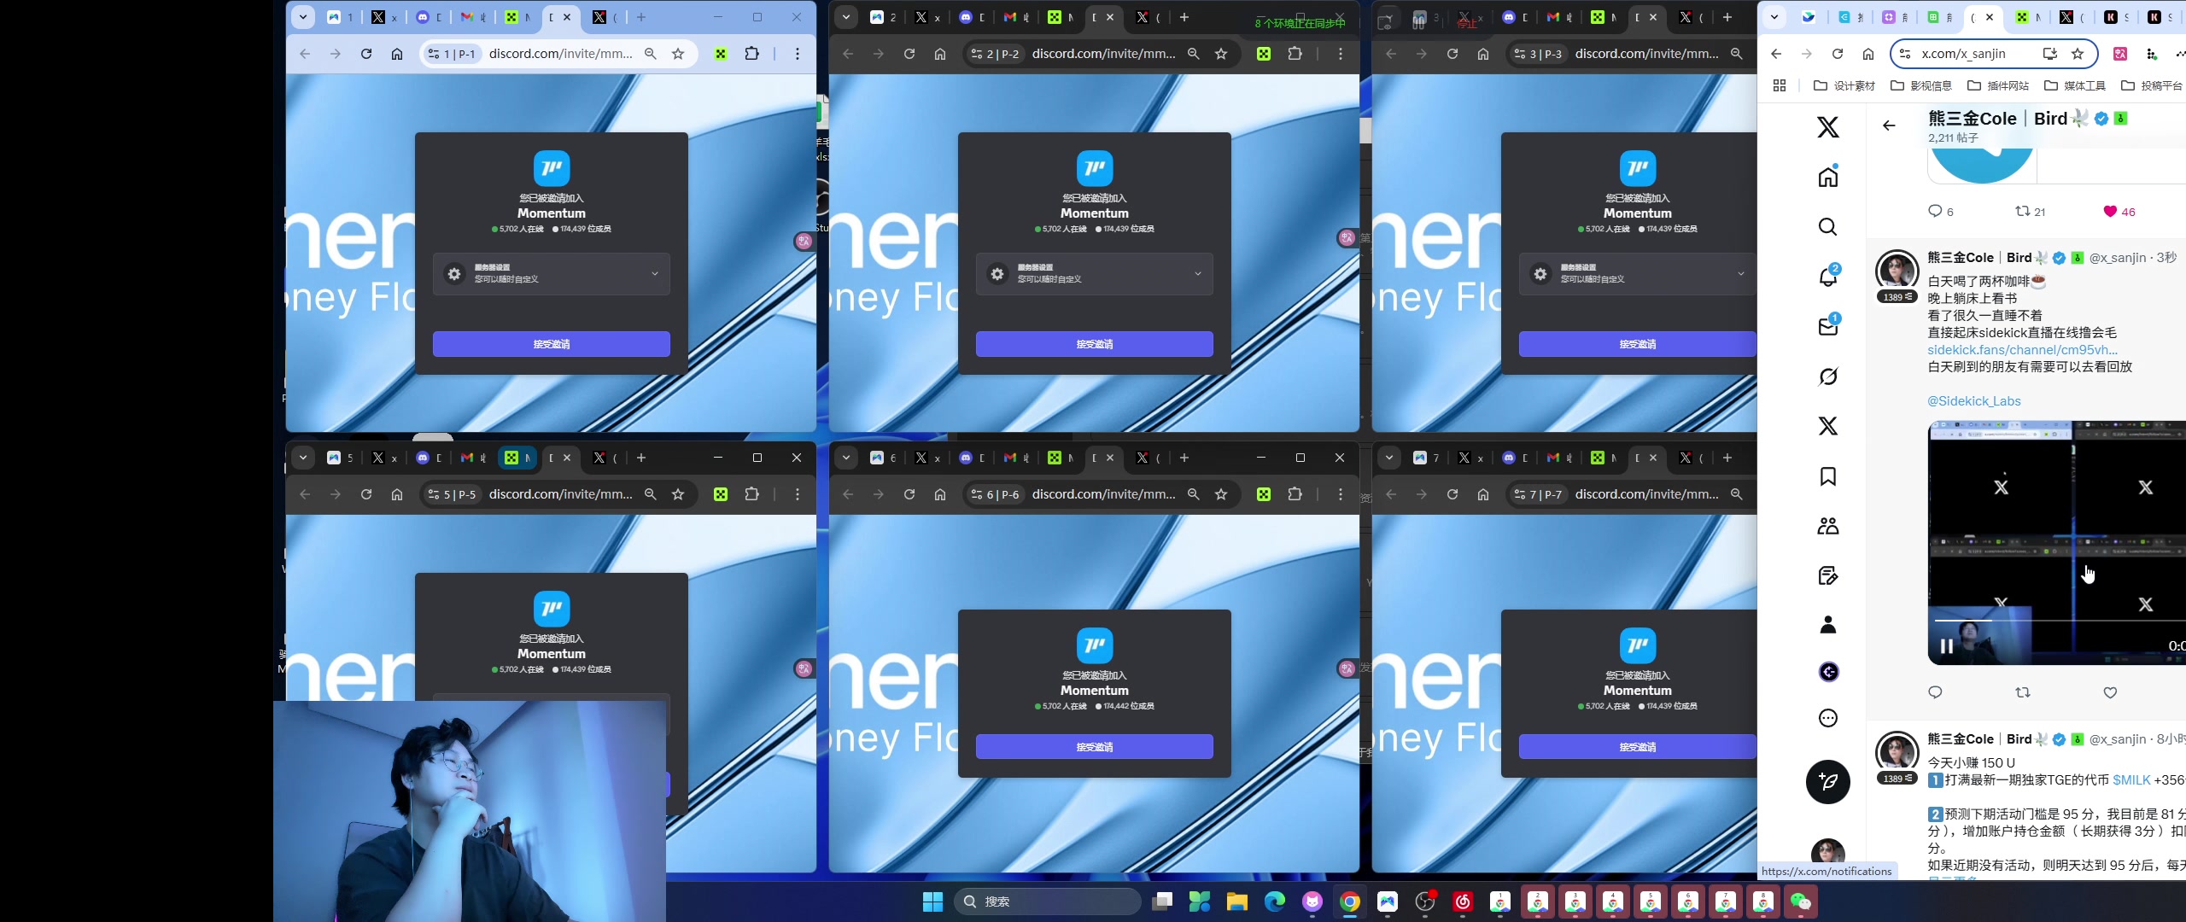Click 接受邀请 button in P-2 window
The height and width of the screenshot is (922, 2186).
(1095, 344)
